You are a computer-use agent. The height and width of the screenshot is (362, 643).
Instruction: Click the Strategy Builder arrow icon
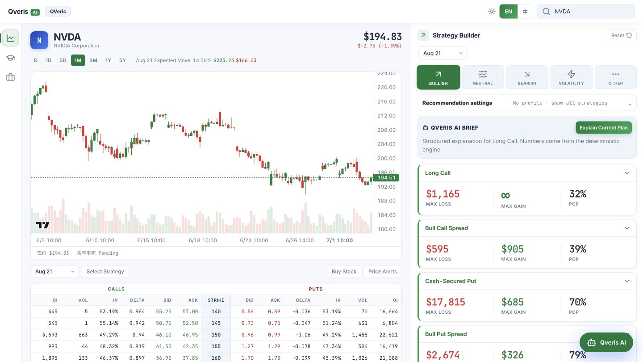click(x=423, y=35)
